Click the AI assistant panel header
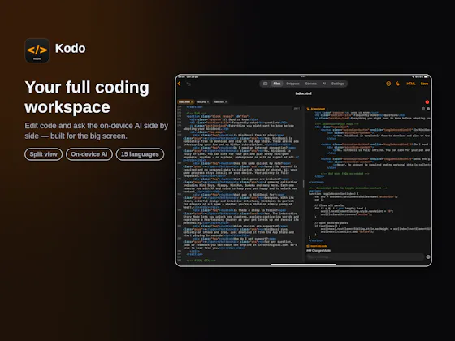 [x=316, y=109]
